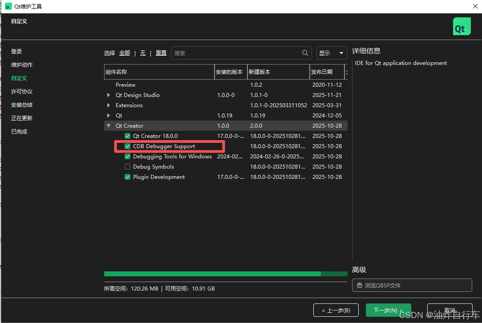482x323 pixels.
Task: Click 全部 to select all components
Action: tap(125, 53)
